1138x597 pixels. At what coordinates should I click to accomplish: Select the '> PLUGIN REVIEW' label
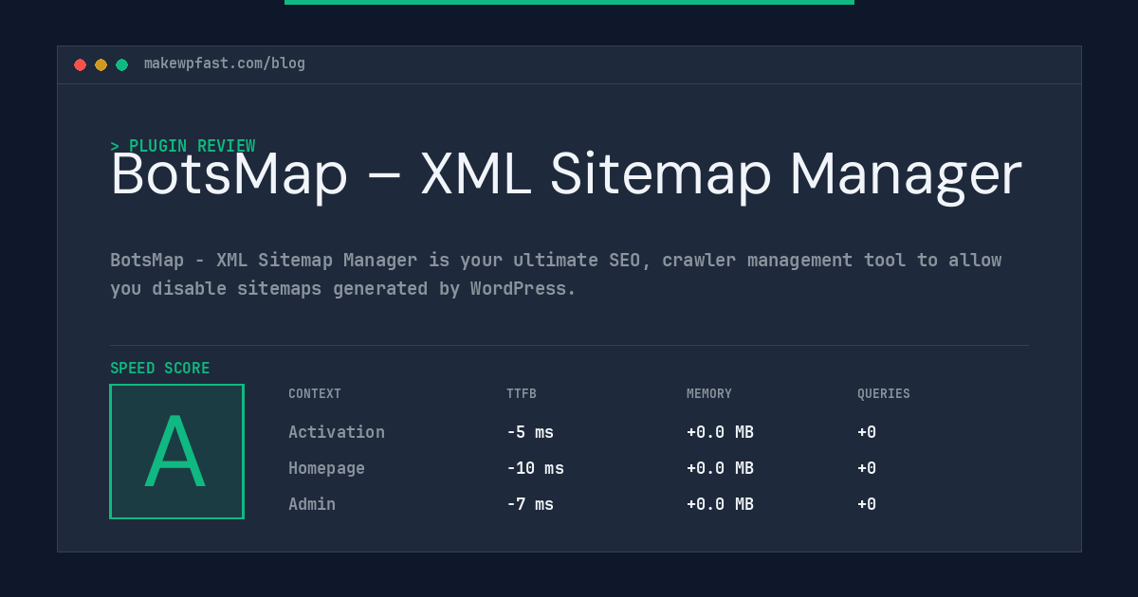coord(183,146)
